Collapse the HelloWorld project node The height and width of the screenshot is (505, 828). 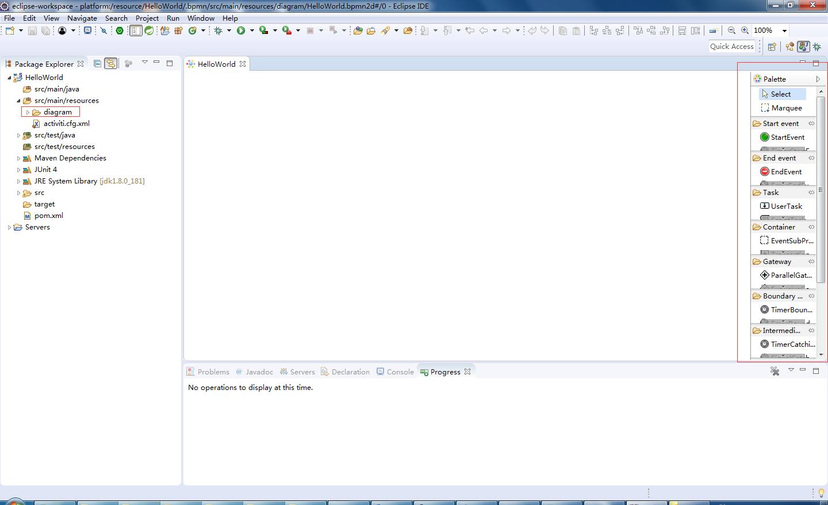[x=9, y=78]
